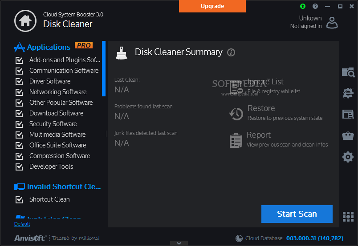The width and height of the screenshot is (358, 246).
Task: Toggle Driver Software checkbox
Action: click(x=19, y=82)
